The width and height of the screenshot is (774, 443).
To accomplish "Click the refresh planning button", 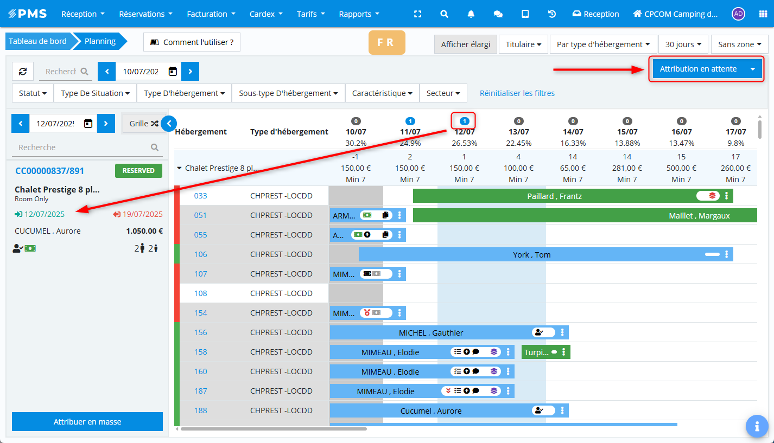I will (x=23, y=71).
